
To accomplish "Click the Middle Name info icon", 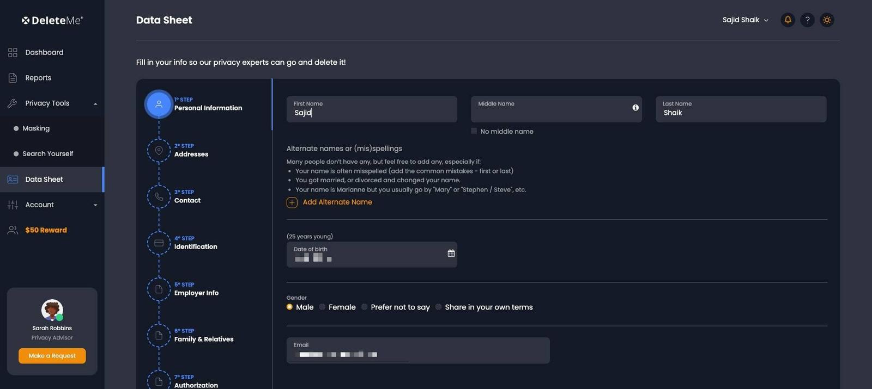I will point(635,108).
